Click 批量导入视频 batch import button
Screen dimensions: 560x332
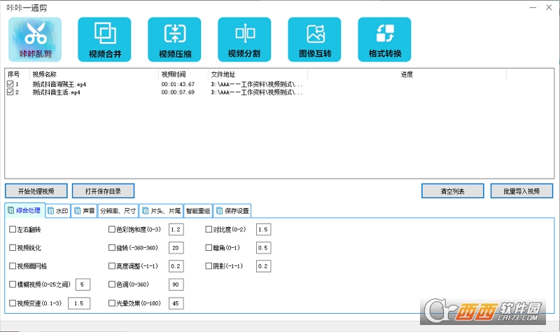[x=521, y=191]
